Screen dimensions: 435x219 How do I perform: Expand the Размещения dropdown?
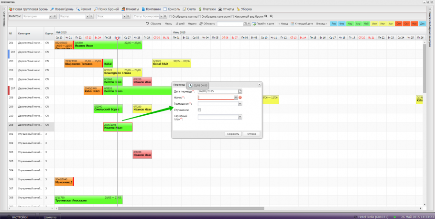(x=240, y=103)
